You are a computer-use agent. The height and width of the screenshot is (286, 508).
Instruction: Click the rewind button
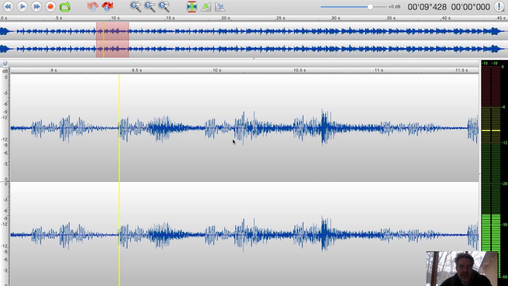(x=8, y=6)
